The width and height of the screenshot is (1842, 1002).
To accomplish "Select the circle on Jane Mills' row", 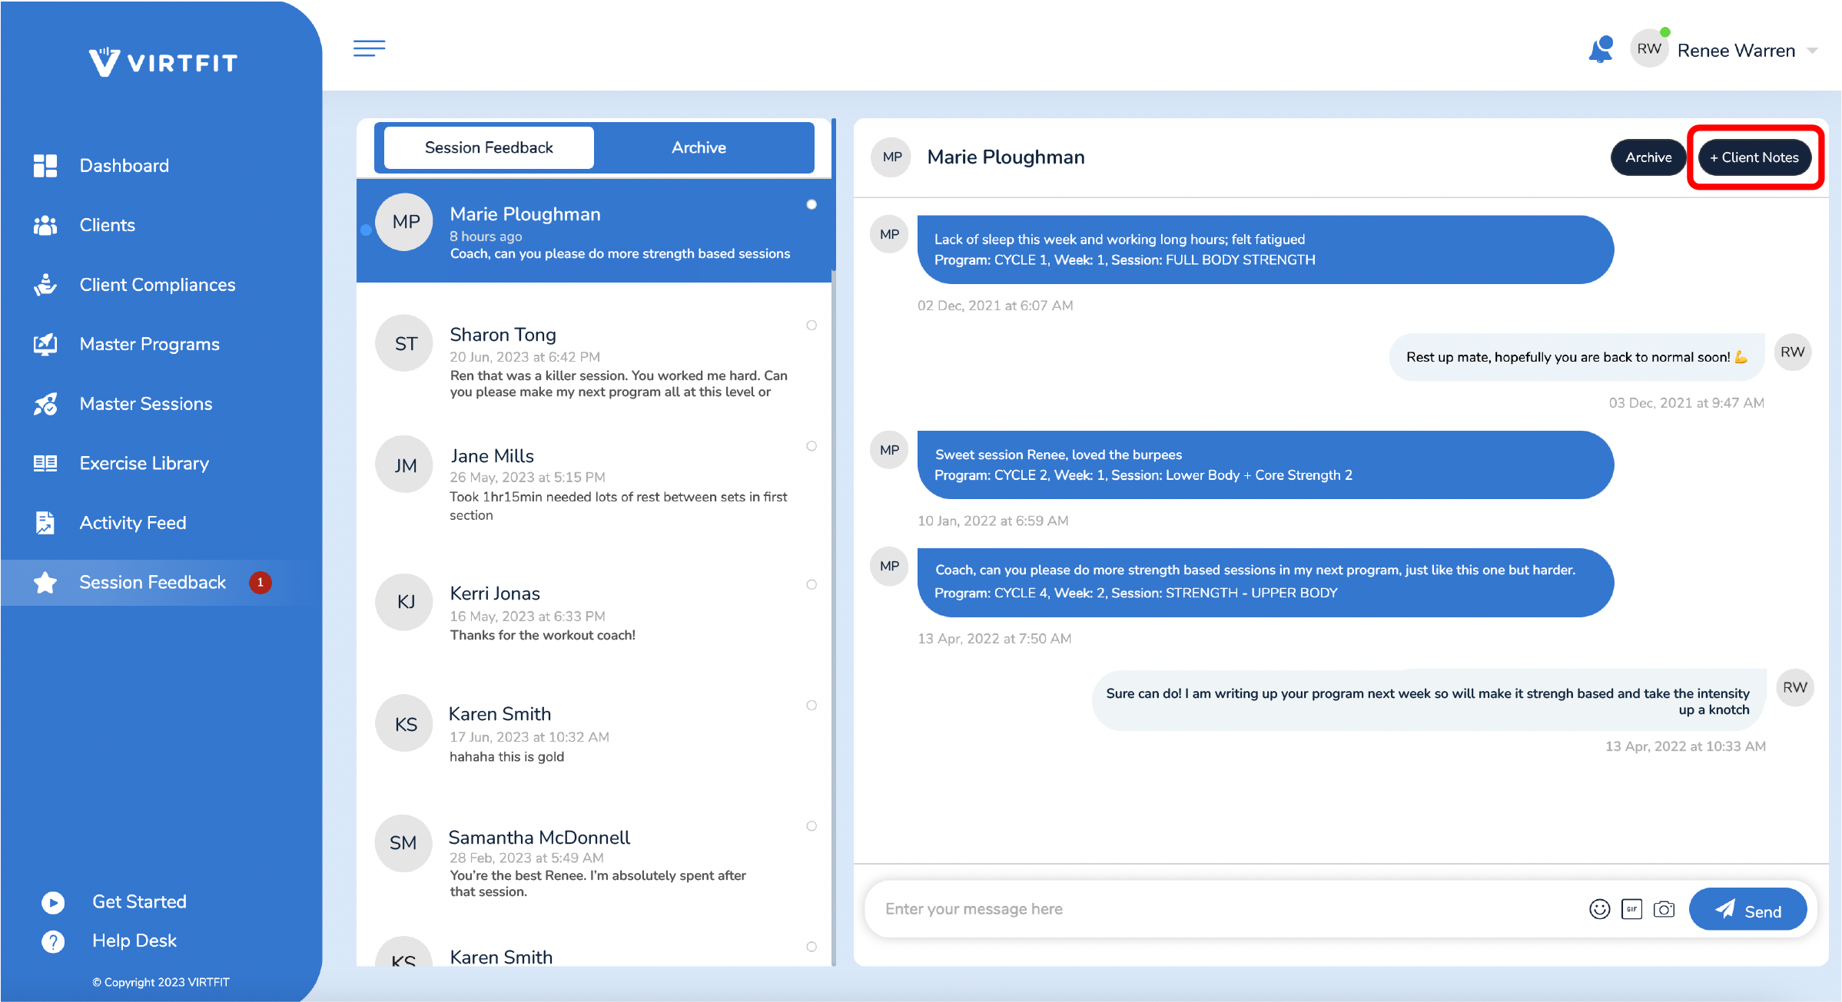I will point(811,446).
